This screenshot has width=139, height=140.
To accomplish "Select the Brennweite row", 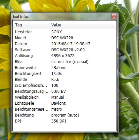I will (x=65, y=68).
